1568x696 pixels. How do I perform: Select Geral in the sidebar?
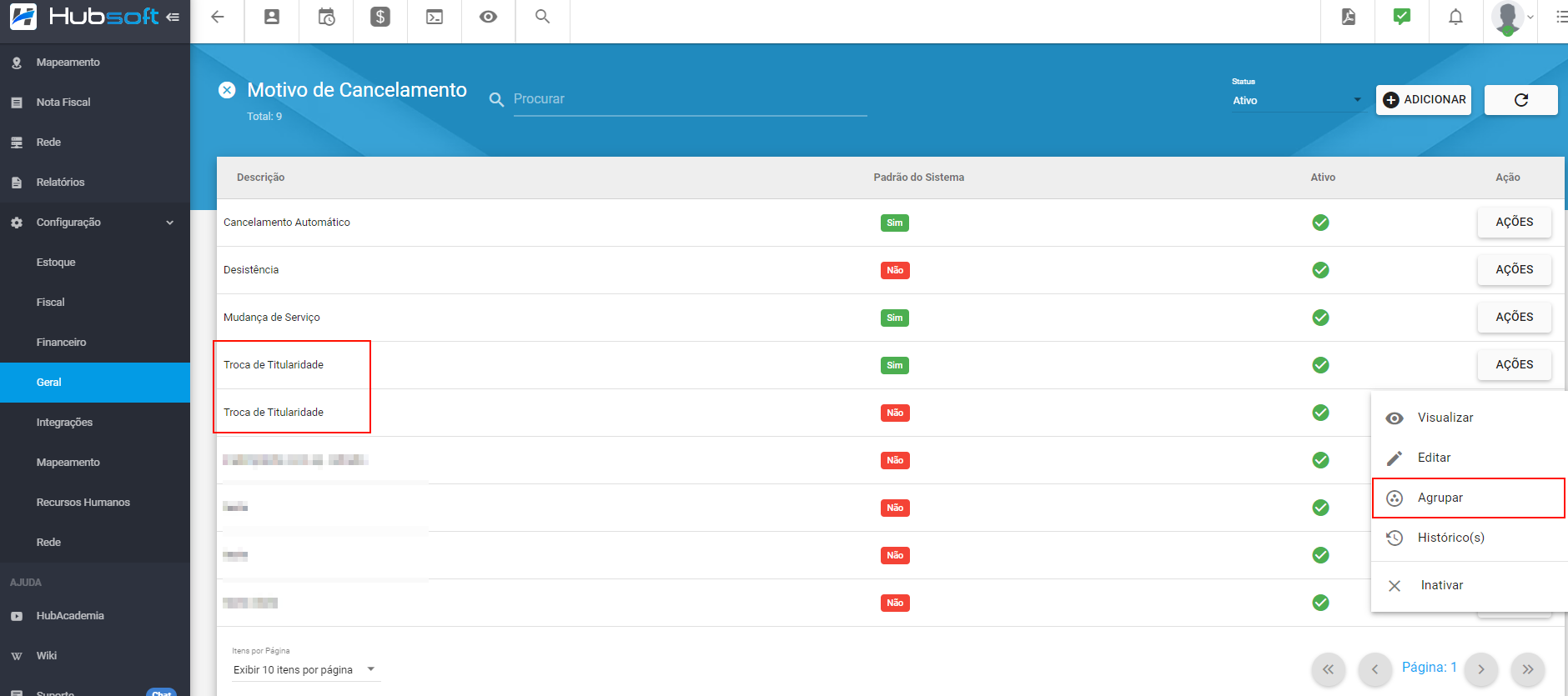tap(95, 383)
